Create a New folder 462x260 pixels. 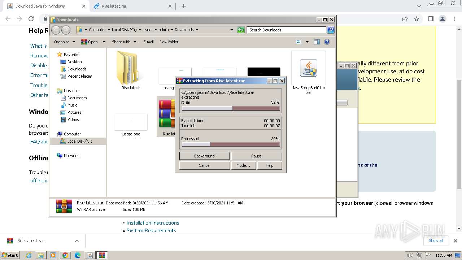tap(169, 42)
